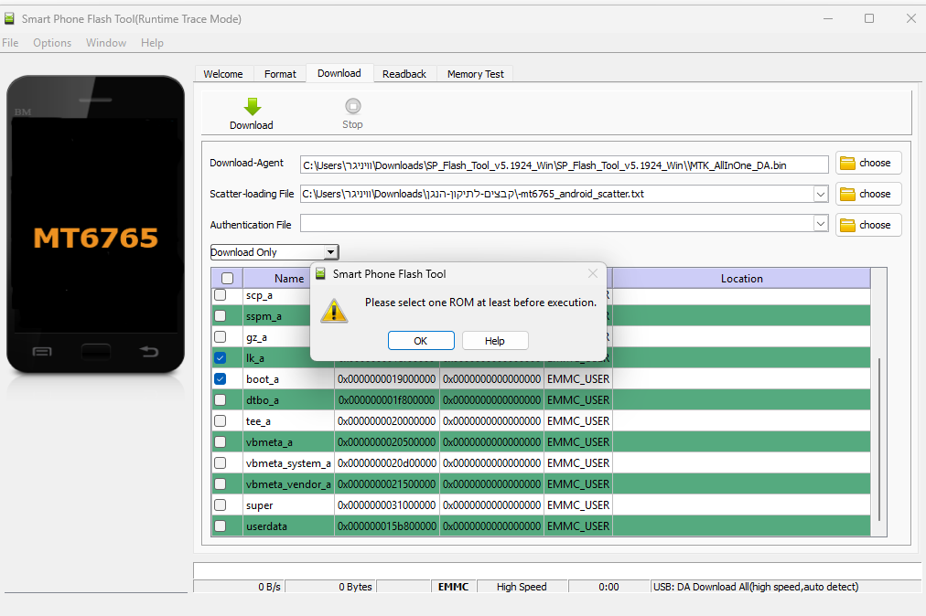The height and width of the screenshot is (616, 926).
Task: Open the Options menu
Action: [x=52, y=43]
